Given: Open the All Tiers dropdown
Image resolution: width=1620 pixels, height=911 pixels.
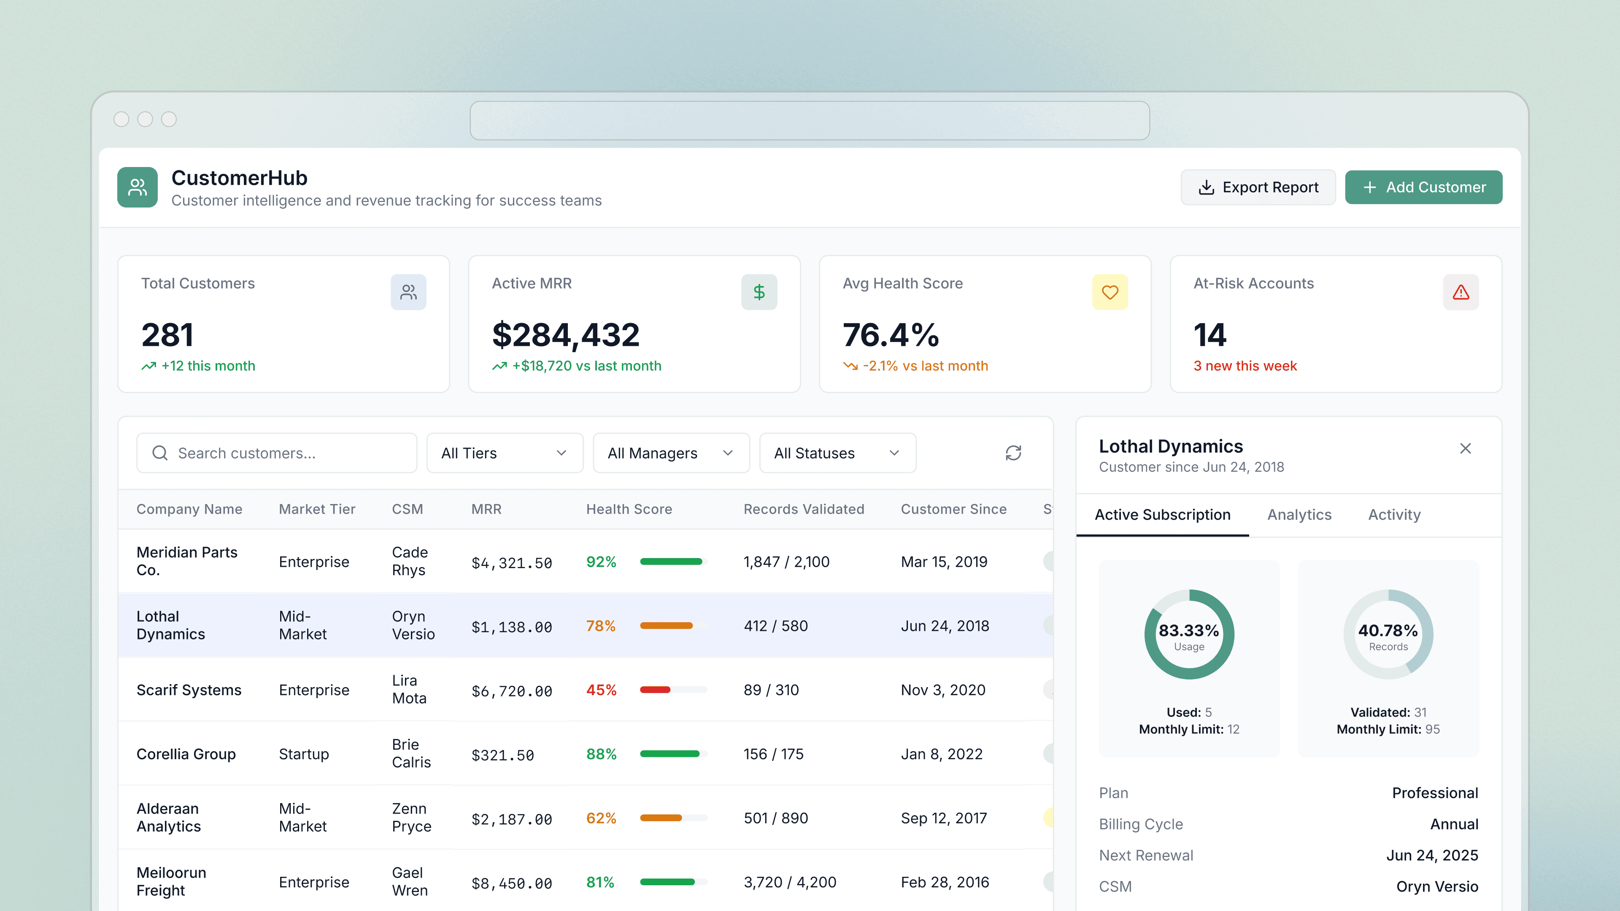Looking at the screenshot, I should click(505, 453).
